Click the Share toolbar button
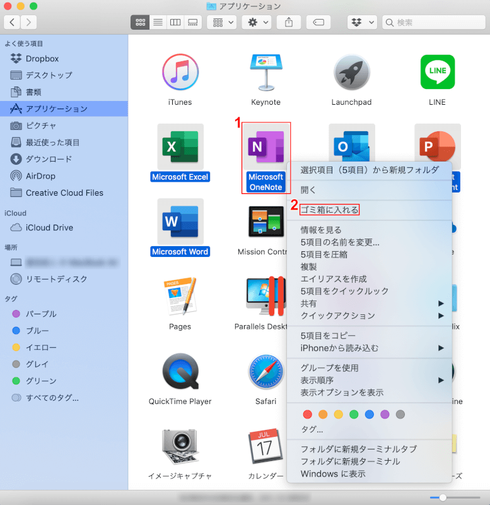Viewport: 490px width, 505px height. coord(289,22)
